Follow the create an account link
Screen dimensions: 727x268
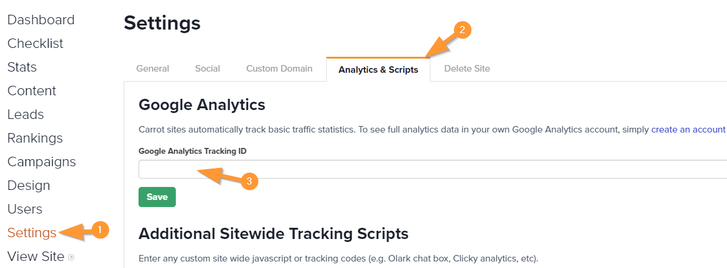[689, 130]
